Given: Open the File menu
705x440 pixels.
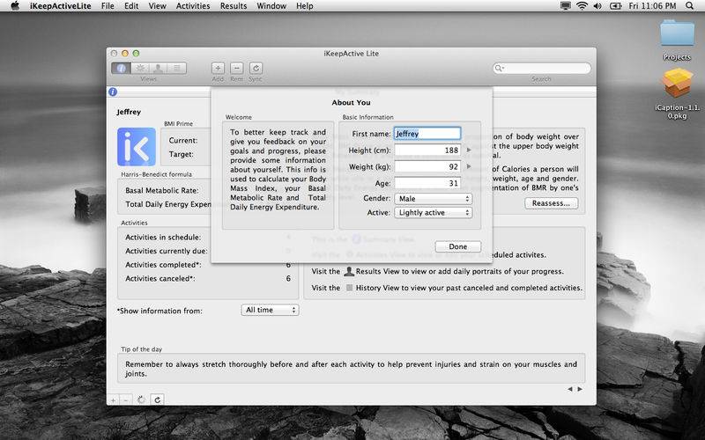Looking at the screenshot, I should [x=108, y=6].
